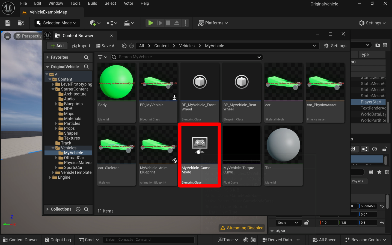Open the Trace dropdown
The height and width of the screenshot is (245, 392).
pyautogui.click(x=228, y=240)
